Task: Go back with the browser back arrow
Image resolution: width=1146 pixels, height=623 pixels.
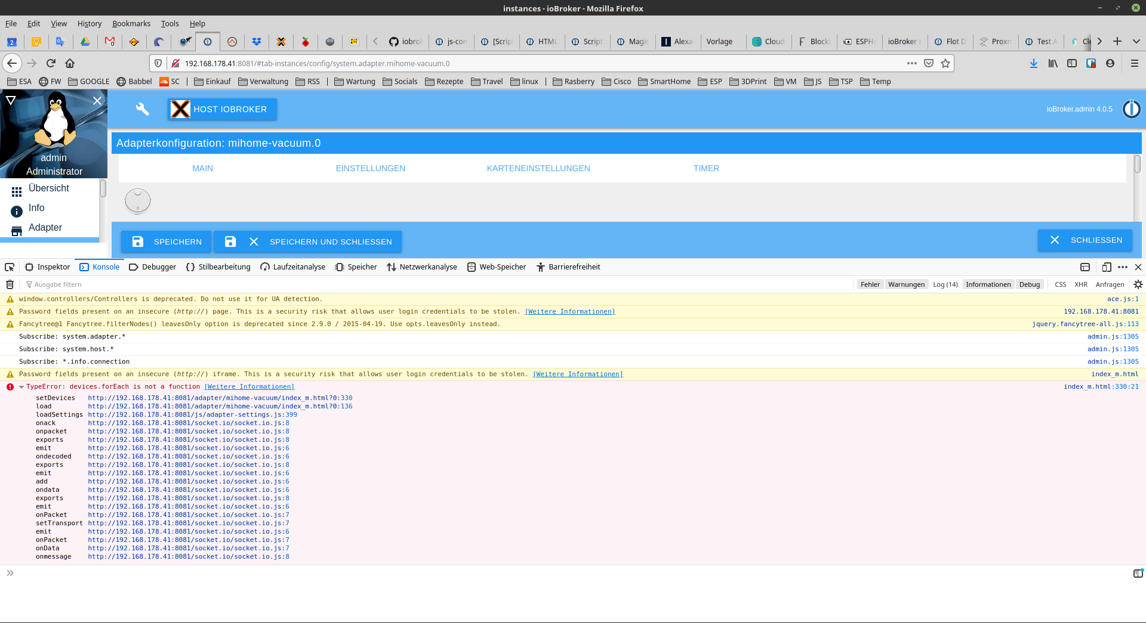Action: pos(12,63)
